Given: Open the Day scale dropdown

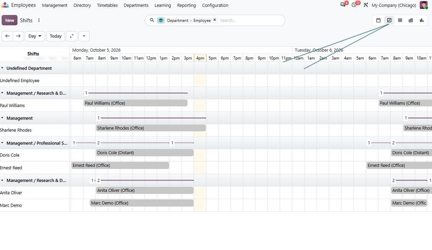Looking at the screenshot, I should pos(35,36).
